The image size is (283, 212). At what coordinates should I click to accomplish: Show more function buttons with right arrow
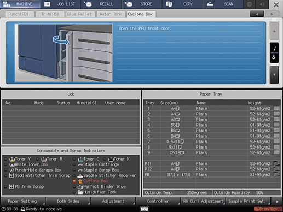(x=277, y=202)
